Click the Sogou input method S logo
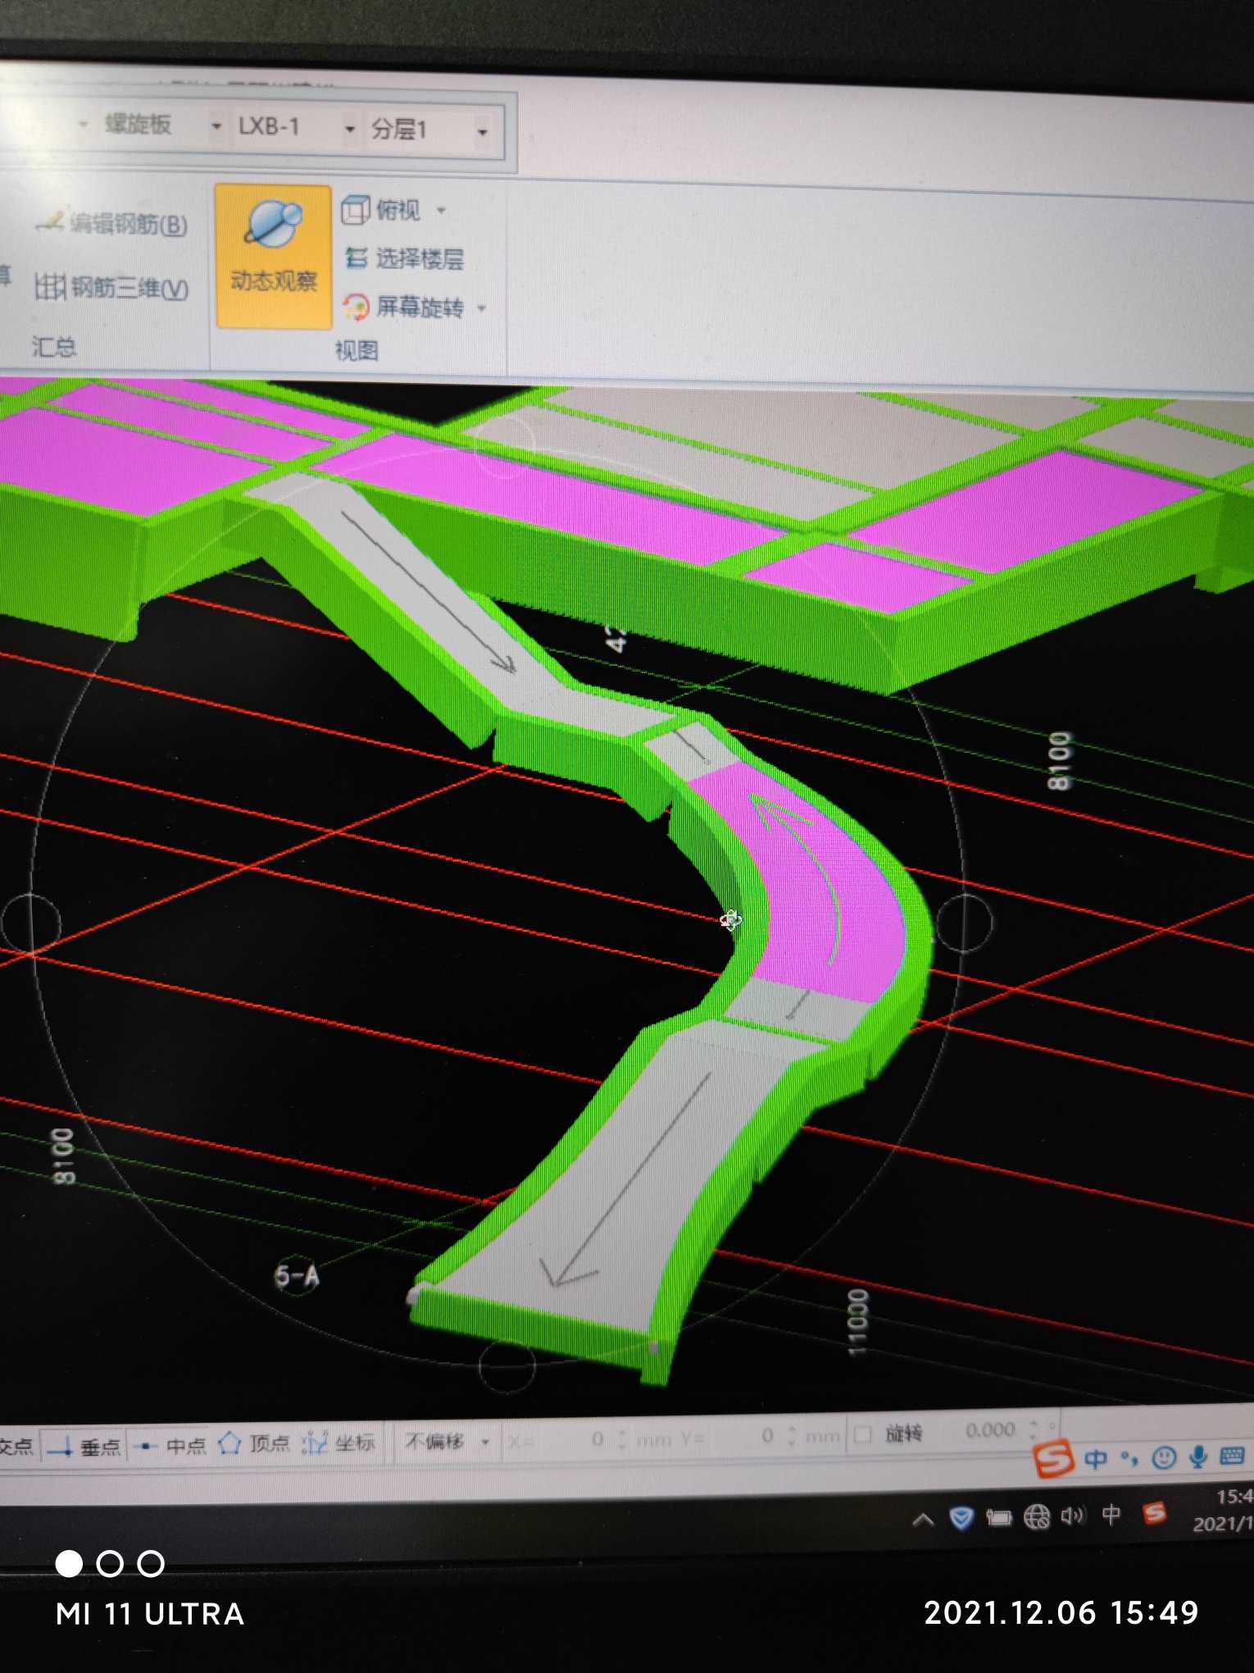This screenshot has width=1254, height=1673. [1054, 1459]
